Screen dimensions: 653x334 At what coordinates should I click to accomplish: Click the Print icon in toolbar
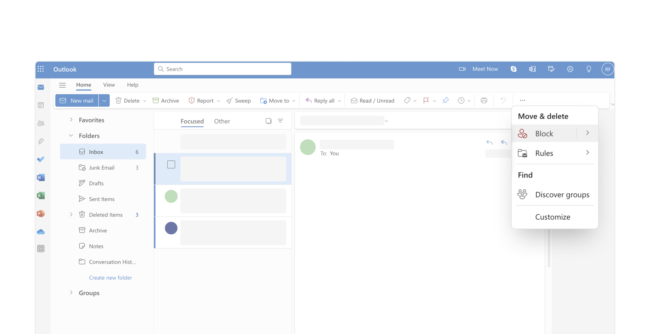tap(484, 100)
